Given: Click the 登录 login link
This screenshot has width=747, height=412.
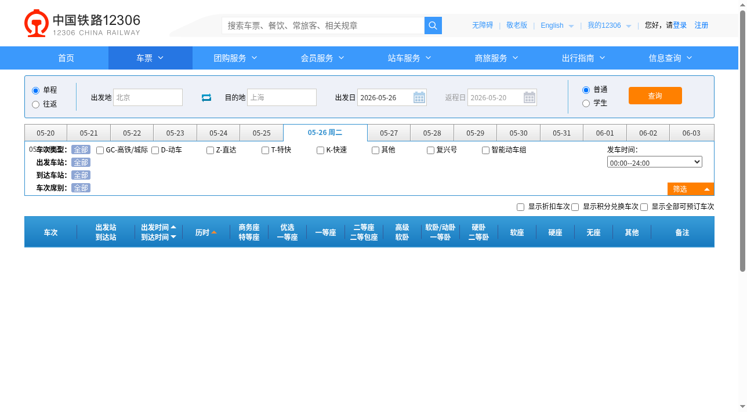Looking at the screenshot, I should click(x=680, y=25).
